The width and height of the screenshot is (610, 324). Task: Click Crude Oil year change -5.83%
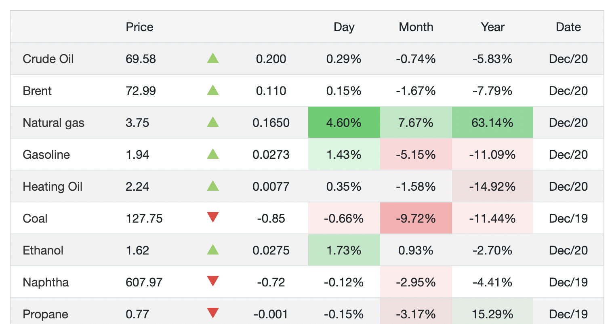493,59
